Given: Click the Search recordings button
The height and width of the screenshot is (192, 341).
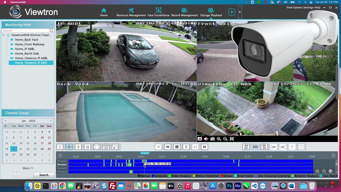Looking at the screenshot, I should (44, 175).
